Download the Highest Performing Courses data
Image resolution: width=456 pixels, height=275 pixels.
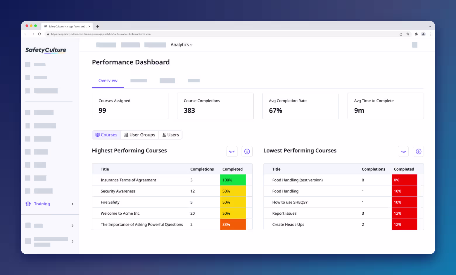click(247, 152)
